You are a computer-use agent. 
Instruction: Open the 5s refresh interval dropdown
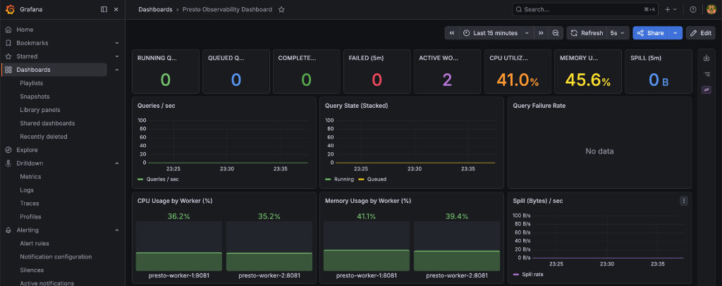(x=617, y=33)
